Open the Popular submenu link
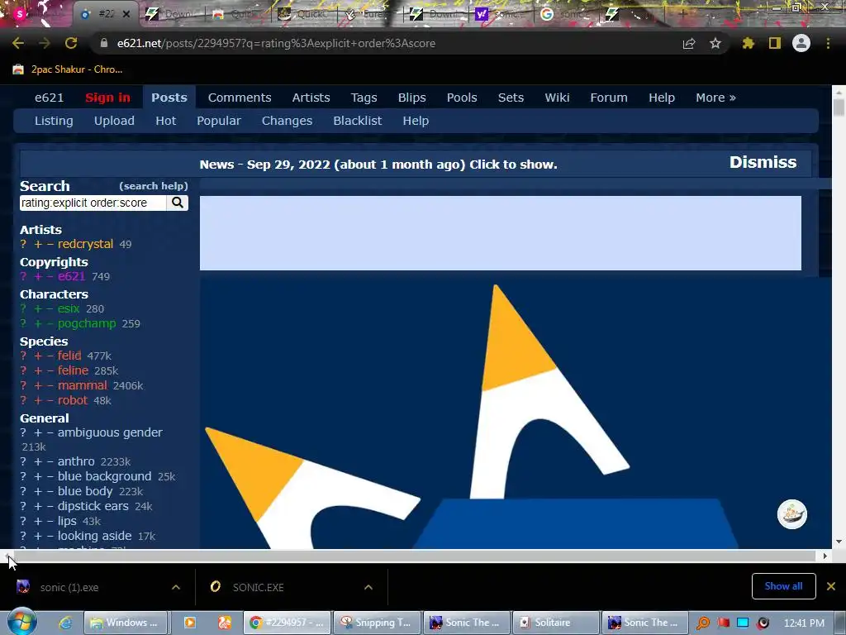The height and width of the screenshot is (635, 846). point(218,121)
